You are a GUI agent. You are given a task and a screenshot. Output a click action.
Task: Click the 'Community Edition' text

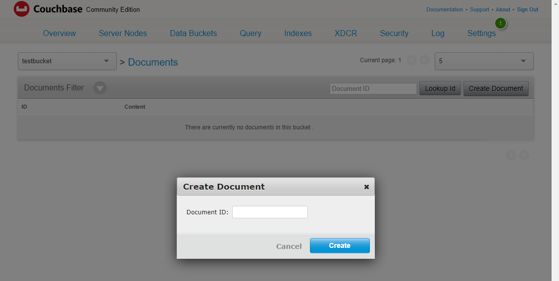coord(113,9)
